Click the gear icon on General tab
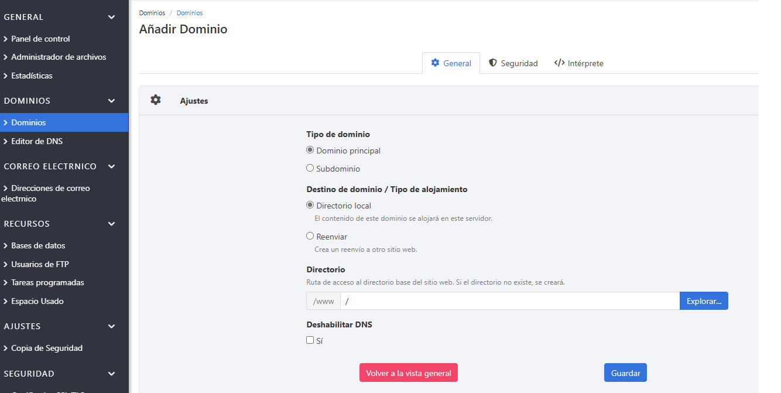The width and height of the screenshot is (781, 393). pyautogui.click(x=435, y=63)
